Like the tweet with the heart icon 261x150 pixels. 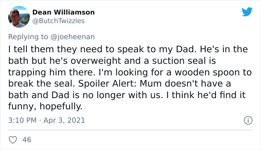12,140
